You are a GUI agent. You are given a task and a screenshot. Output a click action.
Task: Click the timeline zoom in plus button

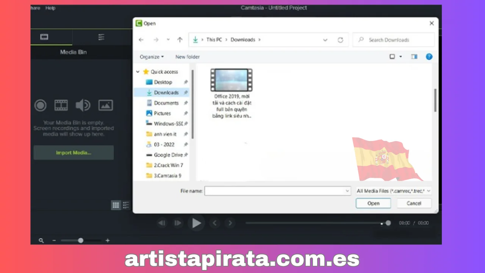pyautogui.click(x=108, y=240)
